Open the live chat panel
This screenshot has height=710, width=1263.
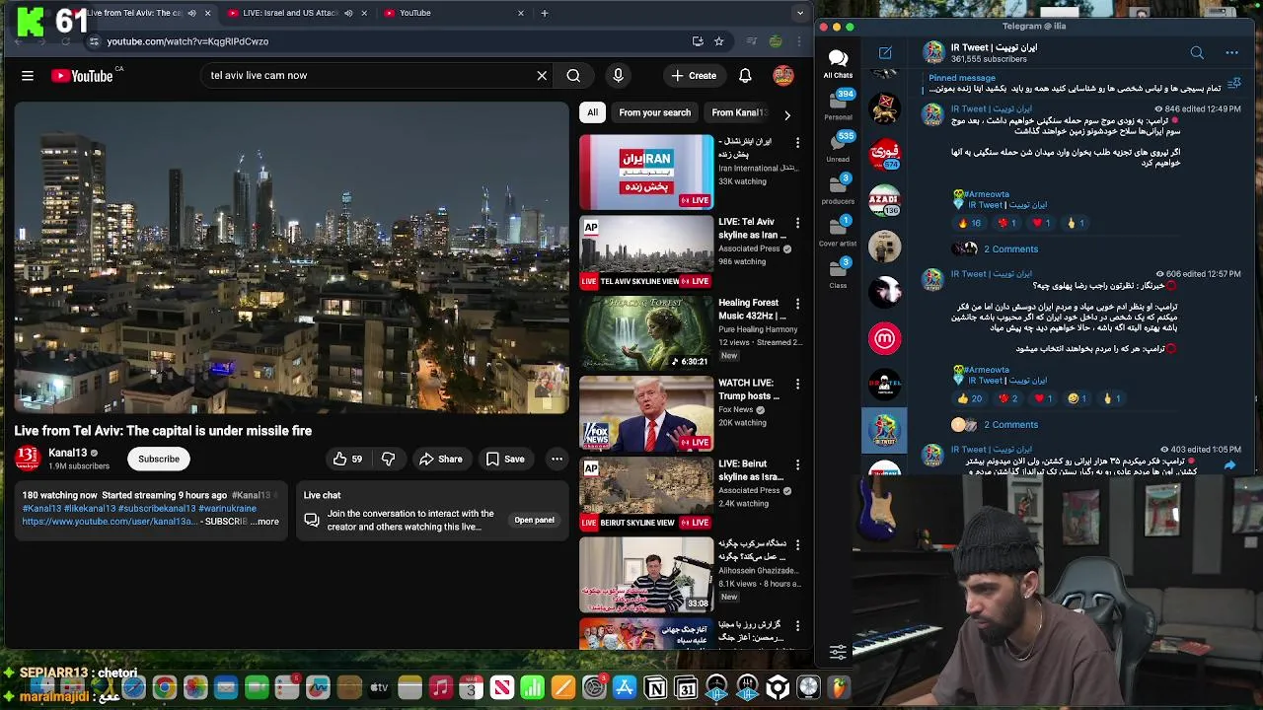click(534, 520)
